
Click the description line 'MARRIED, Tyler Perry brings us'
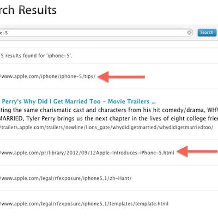[109, 118]
